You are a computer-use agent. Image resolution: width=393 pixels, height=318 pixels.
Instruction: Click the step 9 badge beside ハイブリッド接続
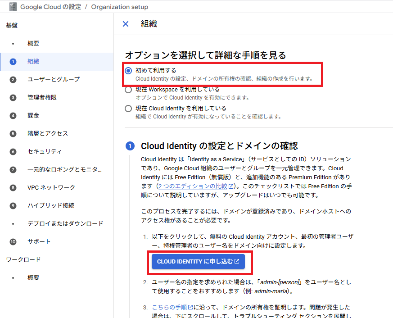(x=13, y=206)
